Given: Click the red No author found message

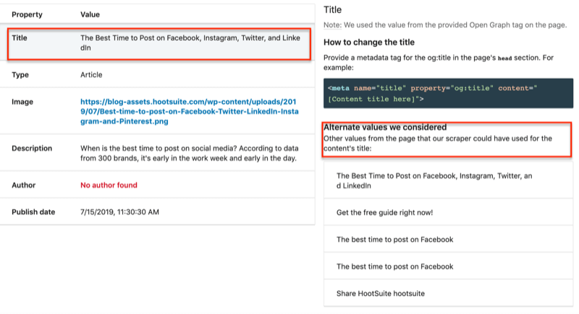Looking at the screenshot, I should [109, 186].
